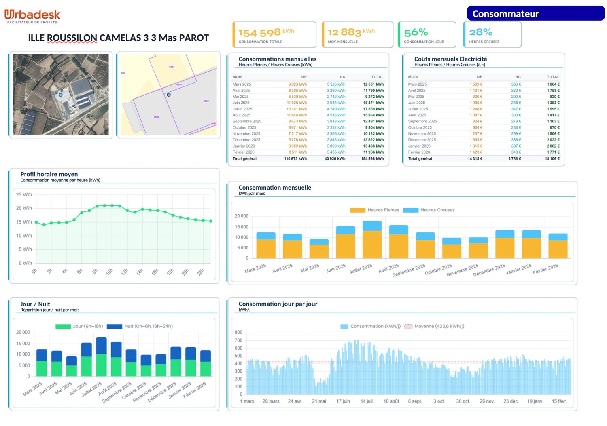The width and height of the screenshot is (607, 426).
Task: Click Total général in the consumption table
Action: pos(244,159)
